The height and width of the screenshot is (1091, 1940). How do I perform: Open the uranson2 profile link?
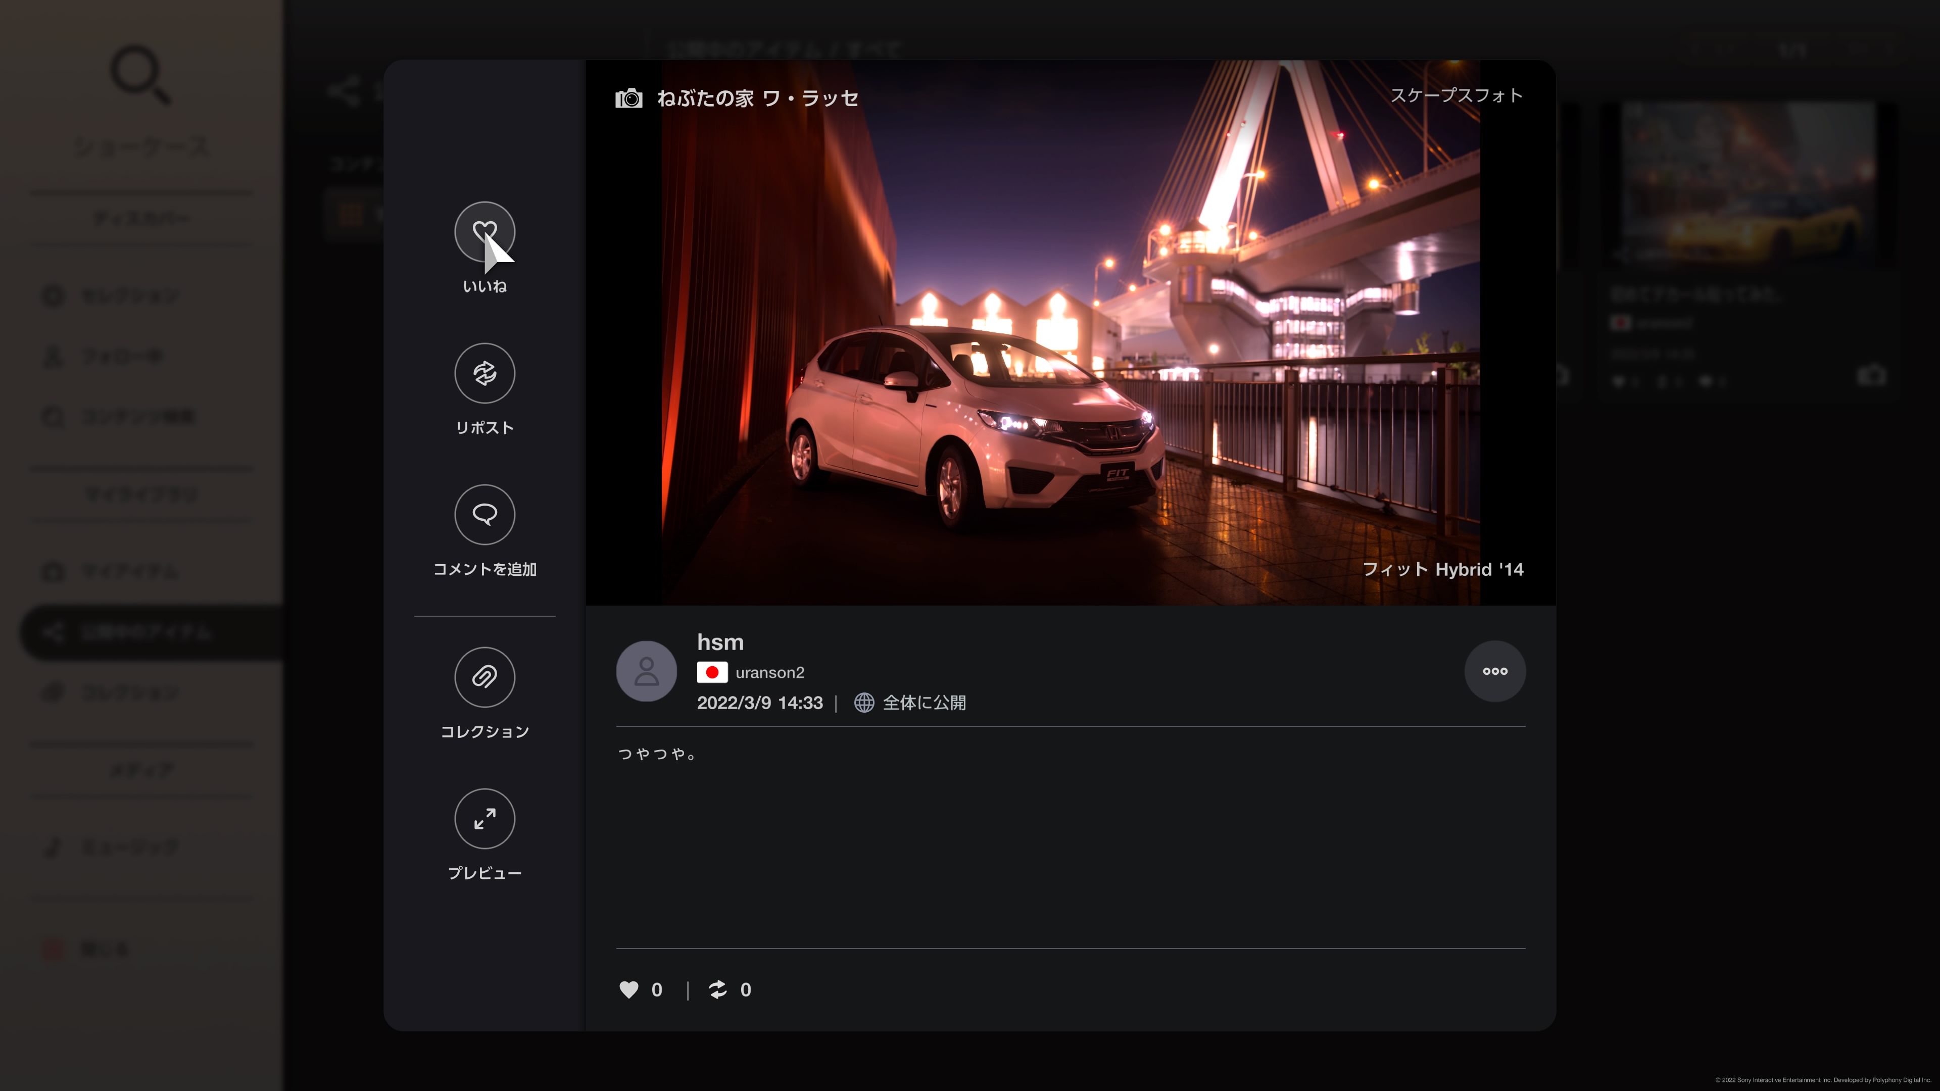(x=769, y=672)
